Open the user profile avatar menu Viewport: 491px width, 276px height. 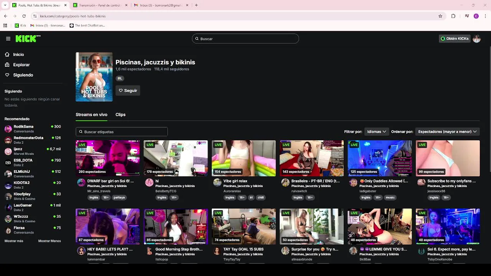tap(476, 39)
